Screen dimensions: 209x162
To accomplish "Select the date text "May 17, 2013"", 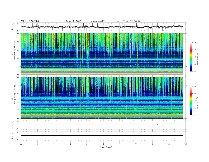I will [74, 21].
